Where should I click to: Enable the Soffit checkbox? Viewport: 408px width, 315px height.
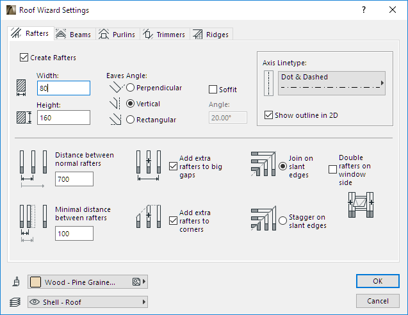(x=213, y=90)
